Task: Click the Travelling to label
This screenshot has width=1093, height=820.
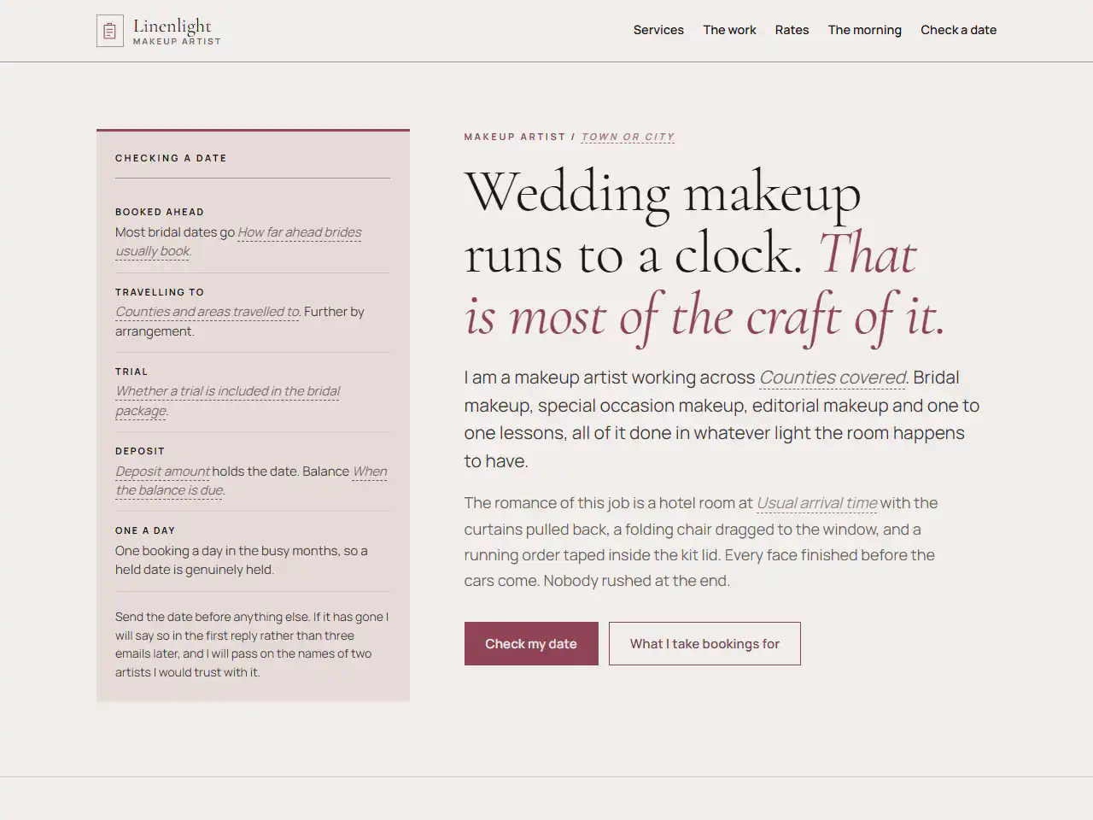Action: (x=160, y=292)
